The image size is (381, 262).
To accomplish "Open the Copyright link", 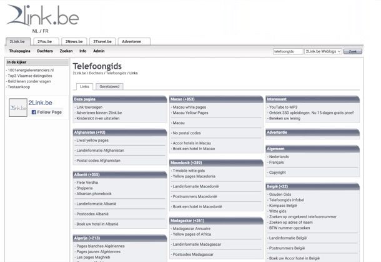I will point(277,173).
